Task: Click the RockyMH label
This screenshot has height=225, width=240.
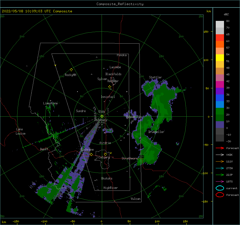Action: tap(70, 75)
